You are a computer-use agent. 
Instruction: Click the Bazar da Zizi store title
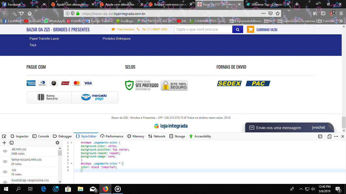[58, 30]
